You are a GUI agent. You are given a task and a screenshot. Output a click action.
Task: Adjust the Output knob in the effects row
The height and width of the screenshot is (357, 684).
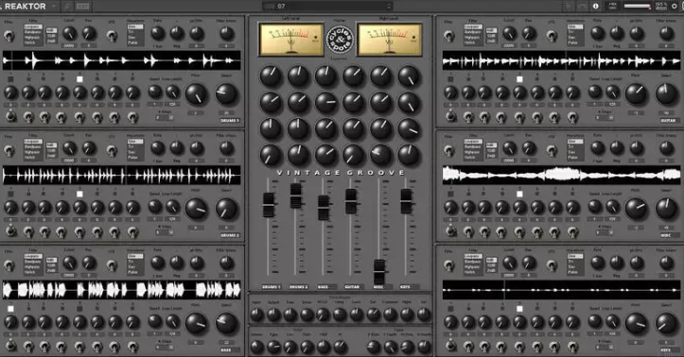point(273,314)
